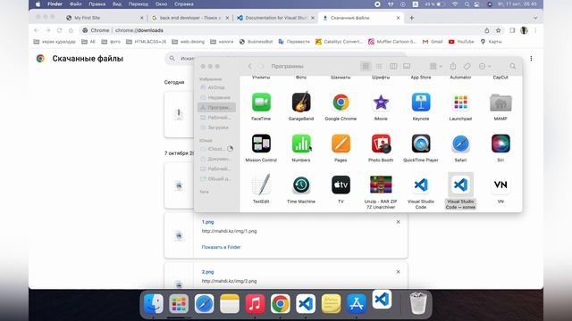Go forward in Finder window

[x=262, y=66]
